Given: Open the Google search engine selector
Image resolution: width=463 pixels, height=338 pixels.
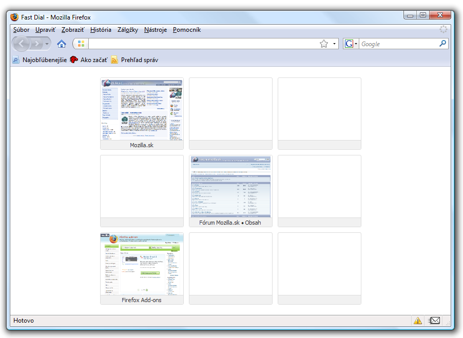Looking at the screenshot, I should pos(351,44).
